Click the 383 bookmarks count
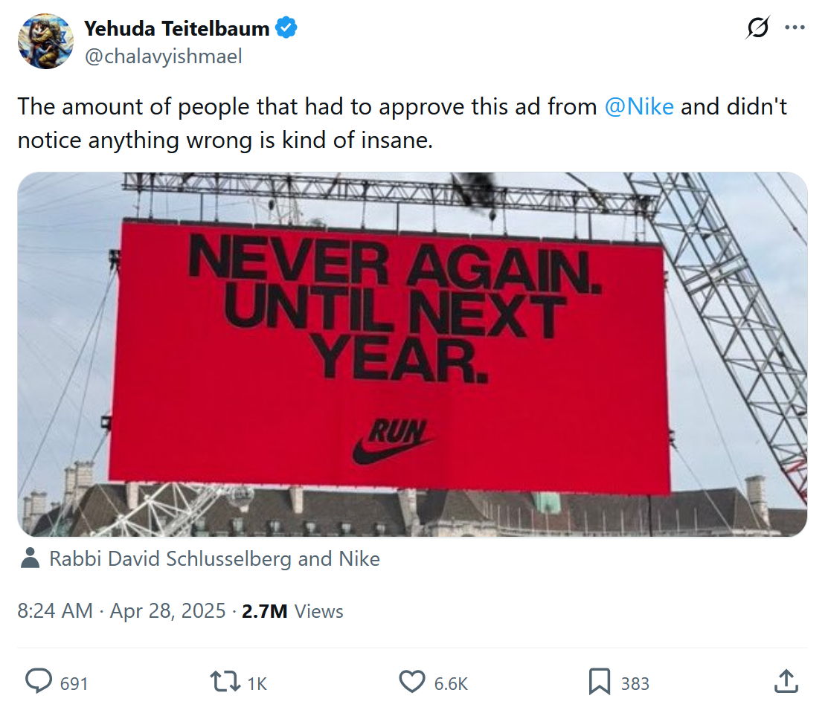 tap(635, 683)
